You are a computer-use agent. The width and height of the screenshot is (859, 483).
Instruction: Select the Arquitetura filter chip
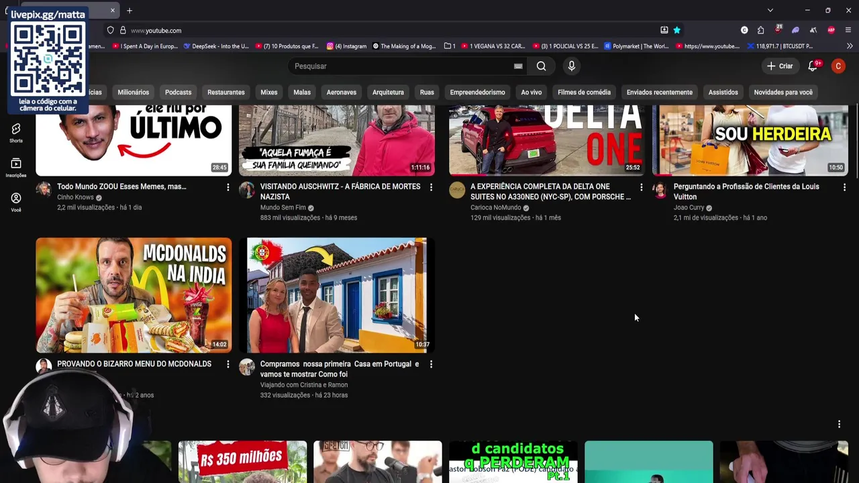click(388, 92)
